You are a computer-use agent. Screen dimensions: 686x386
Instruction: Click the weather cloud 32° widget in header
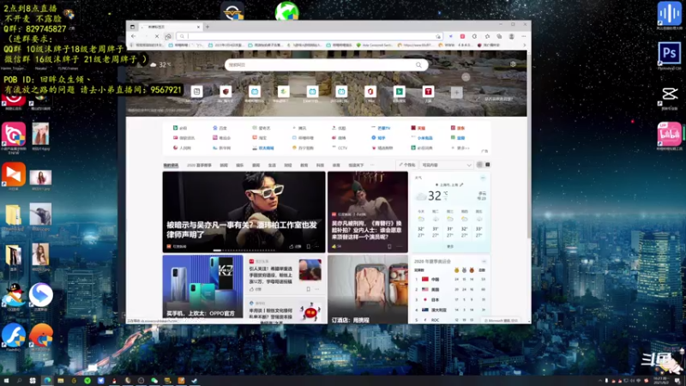[160, 64]
